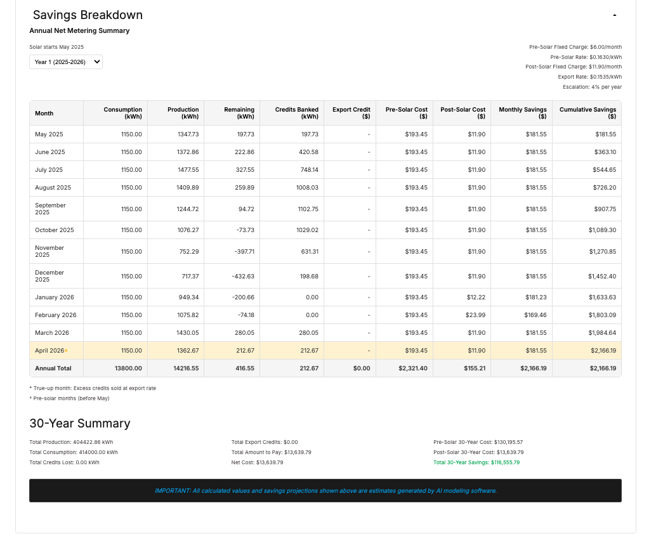Click the Pre-Solar Rate $0.1630/kWh text
This screenshot has width=663, height=541.
click(x=586, y=57)
